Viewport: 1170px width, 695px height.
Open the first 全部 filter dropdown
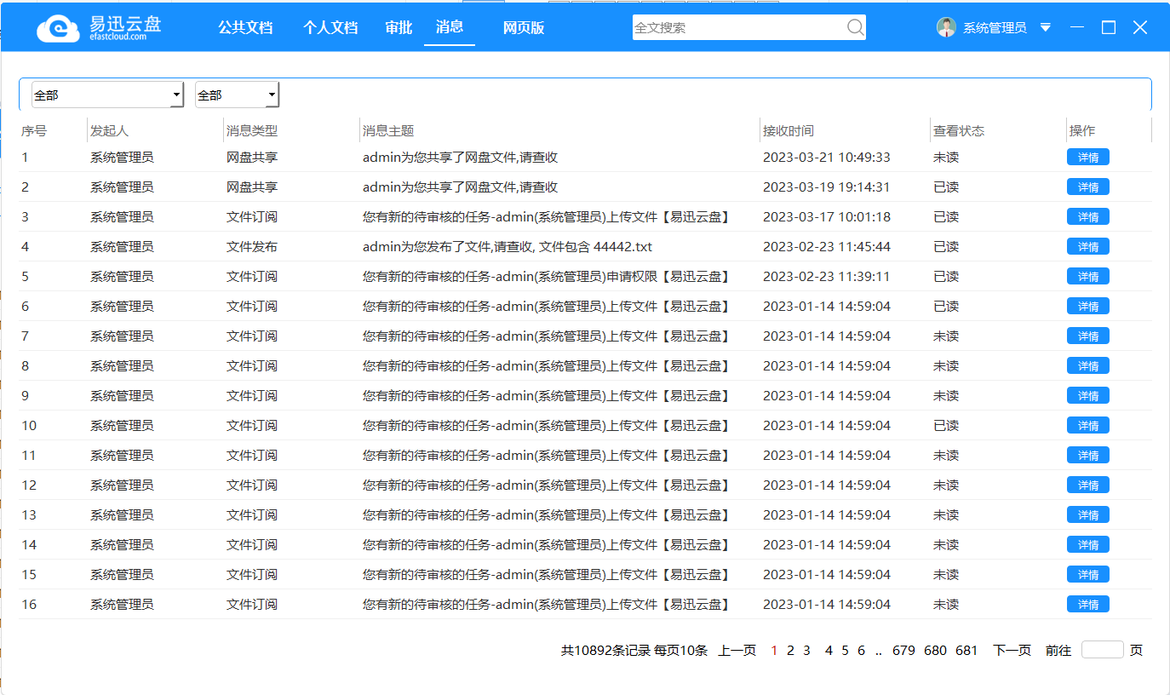coord(106,95)
